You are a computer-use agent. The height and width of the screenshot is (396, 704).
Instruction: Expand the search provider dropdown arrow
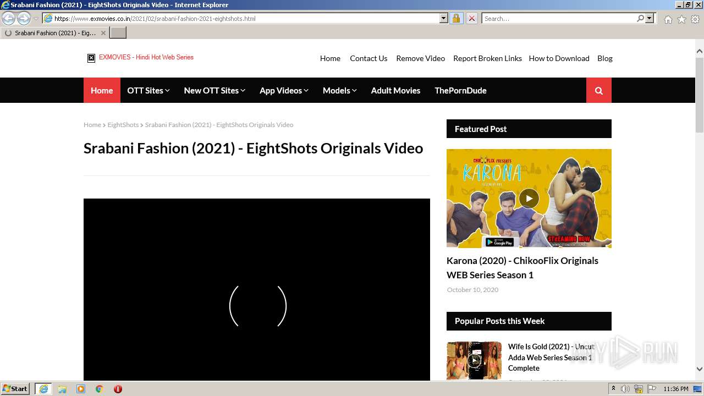click(650, 18)
